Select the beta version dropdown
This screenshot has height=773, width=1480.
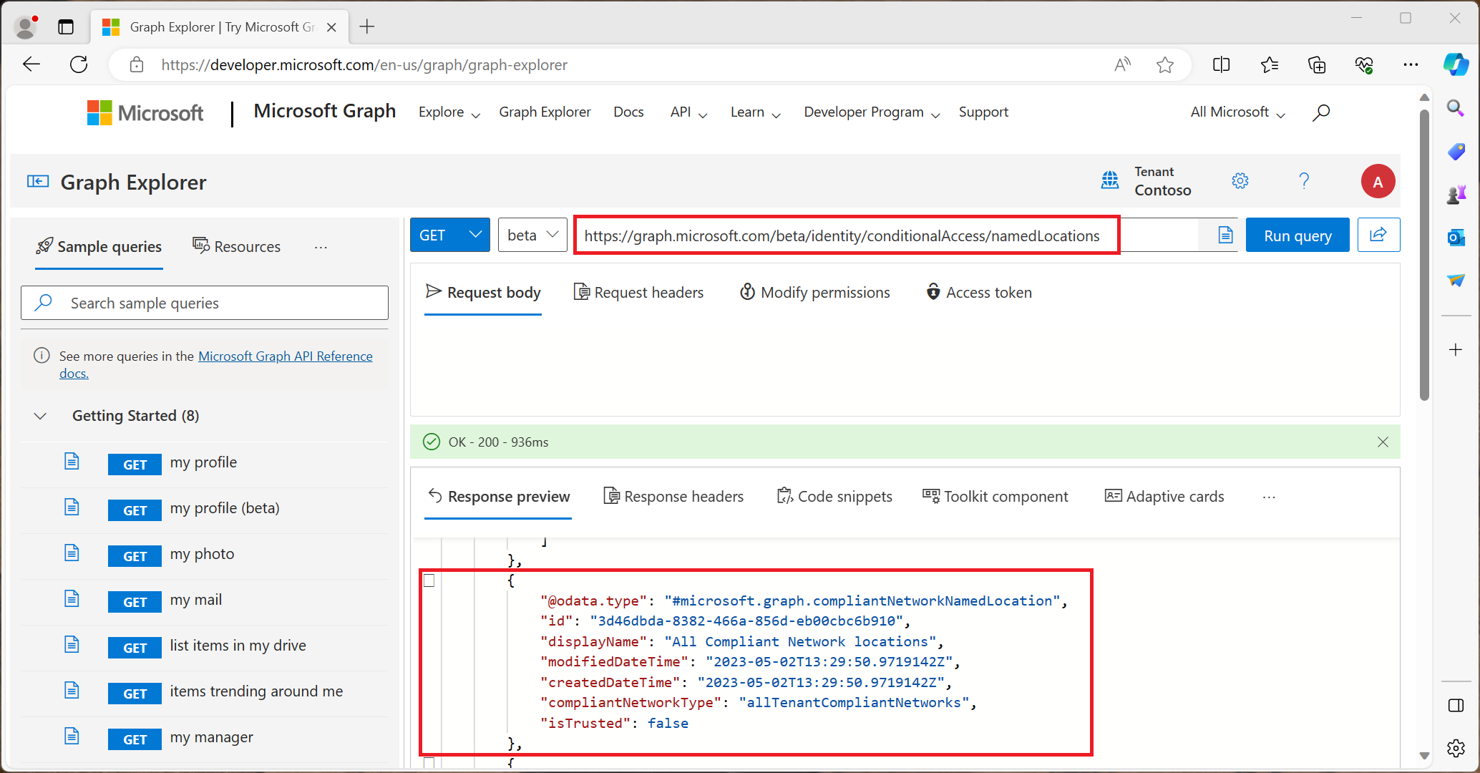click(532, 235)
